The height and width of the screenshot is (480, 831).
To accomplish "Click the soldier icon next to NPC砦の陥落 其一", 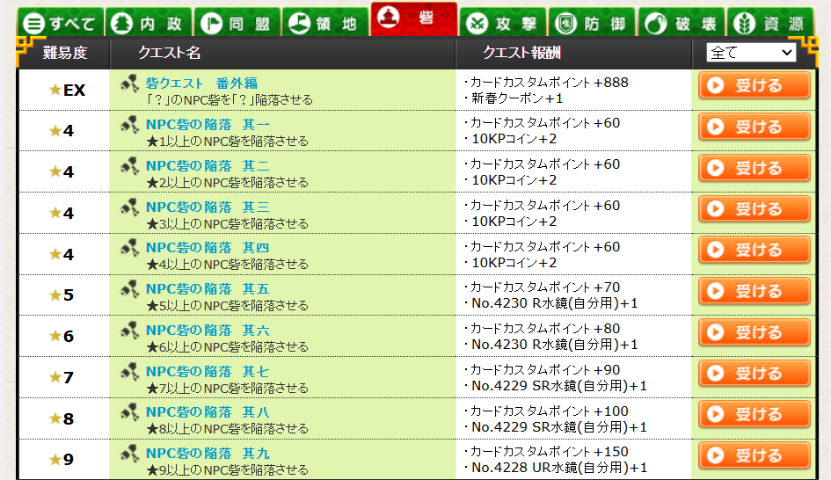I will (130, 125).
